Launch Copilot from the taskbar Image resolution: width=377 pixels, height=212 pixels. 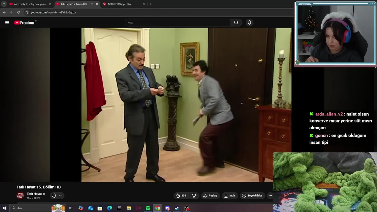tap(80, 208)
